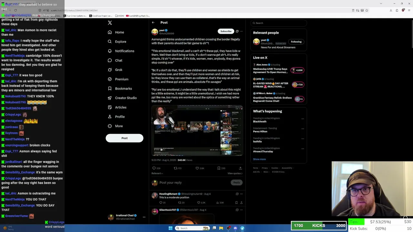Open the Windows Start menu

(171, 228)
